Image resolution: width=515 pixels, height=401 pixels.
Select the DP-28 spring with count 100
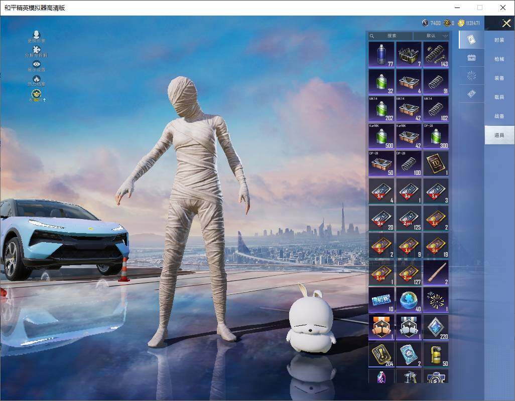point(409,163)
